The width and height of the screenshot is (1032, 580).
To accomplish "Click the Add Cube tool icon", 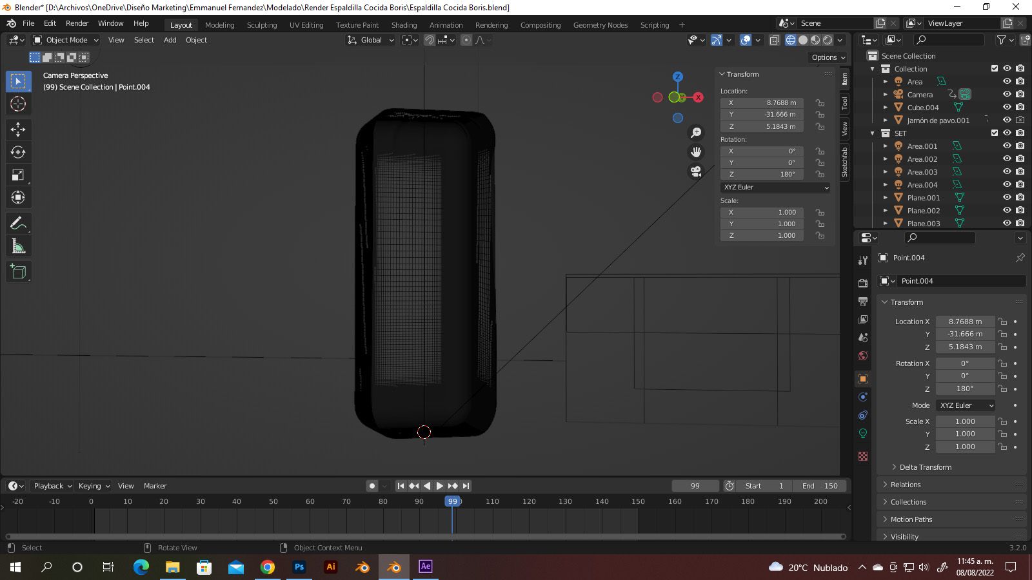I will pyautogui.click(x=18, y=272).
